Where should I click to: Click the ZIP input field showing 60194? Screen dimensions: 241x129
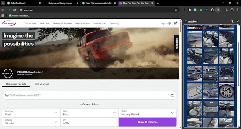tap(89, 122)
